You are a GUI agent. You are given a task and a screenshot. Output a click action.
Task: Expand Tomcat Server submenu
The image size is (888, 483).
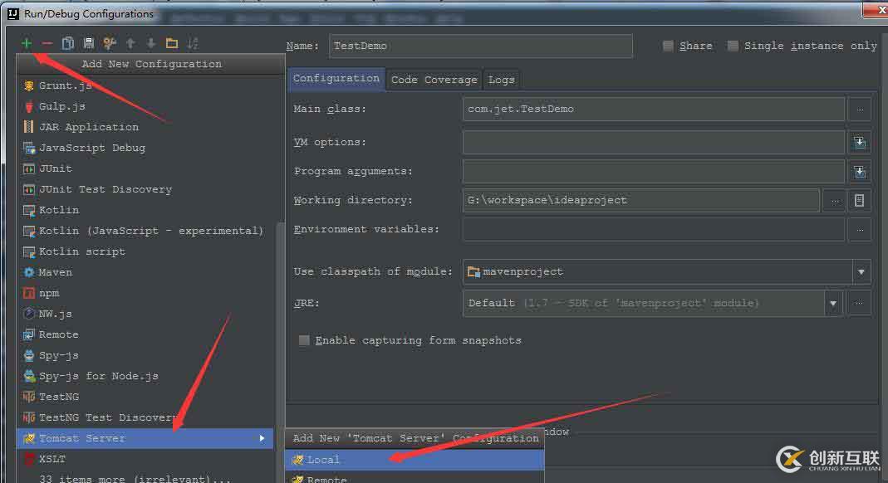[x=146, y=438]
